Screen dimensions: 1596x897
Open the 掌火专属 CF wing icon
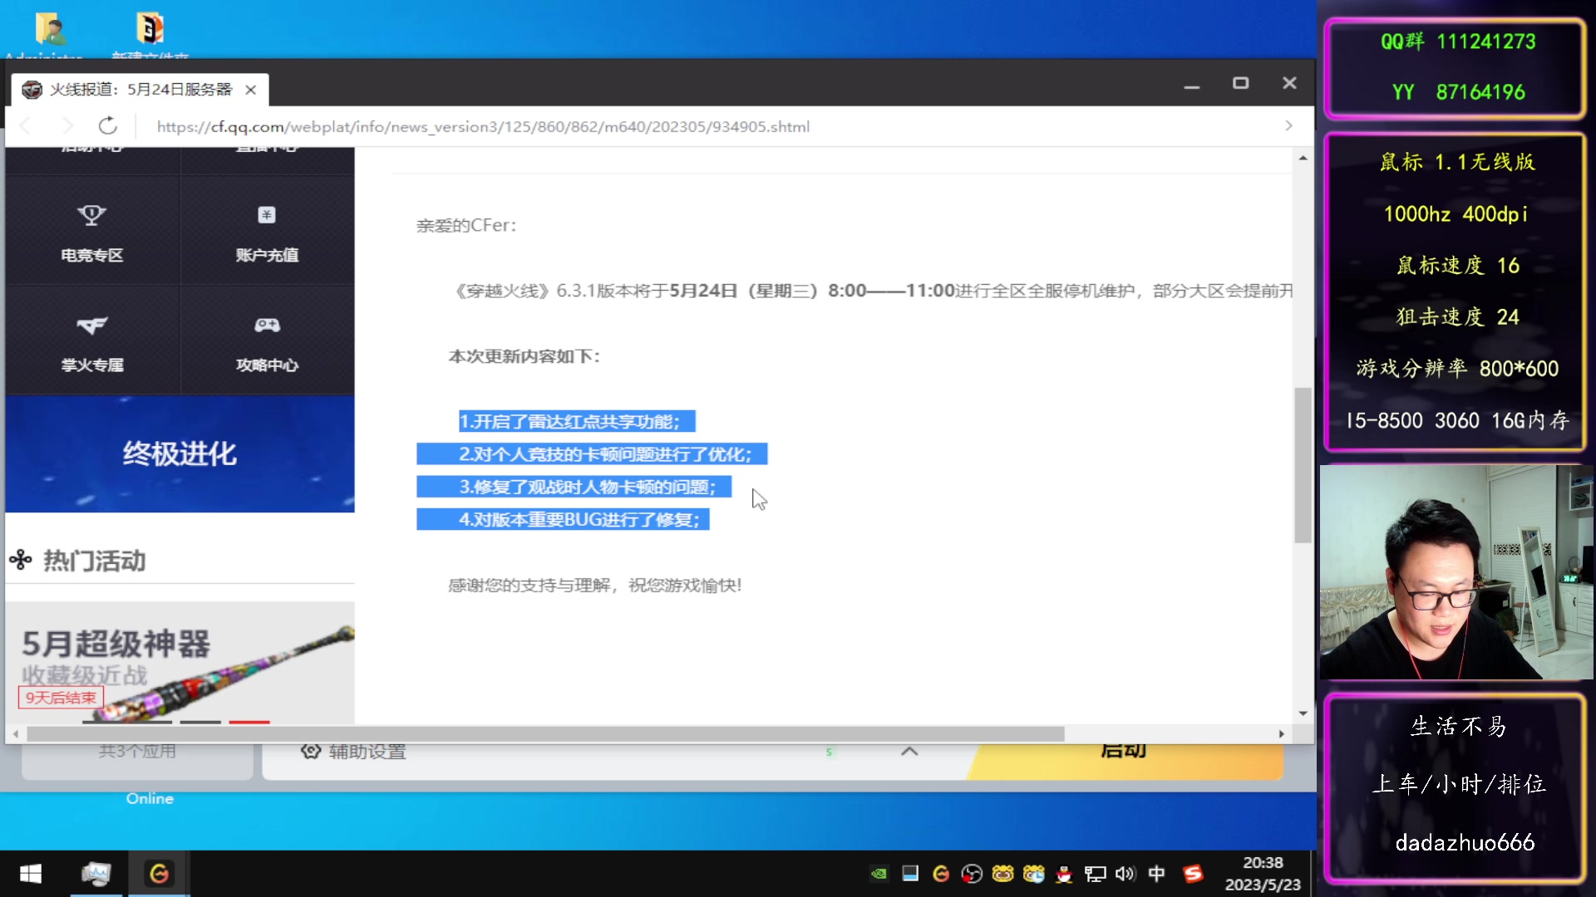point(92,326)
